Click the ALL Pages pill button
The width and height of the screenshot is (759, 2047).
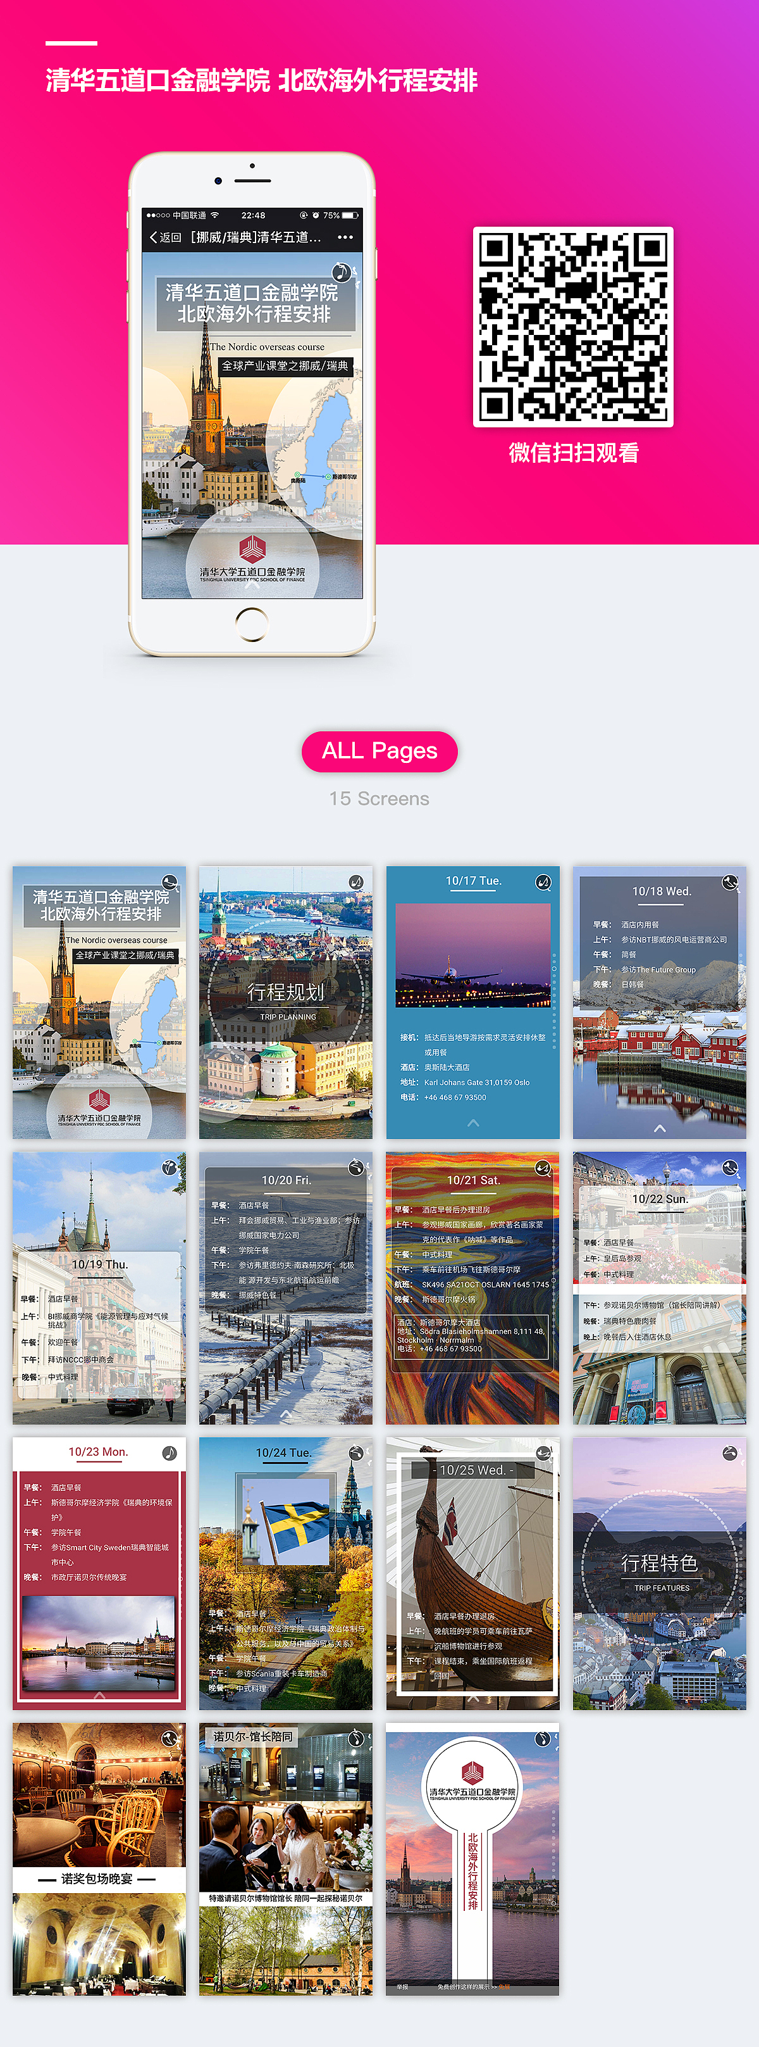[379, 751]
